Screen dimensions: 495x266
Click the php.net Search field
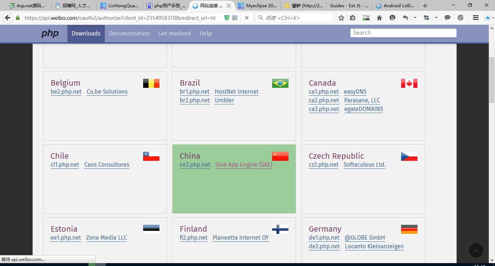tap(403, 33)
